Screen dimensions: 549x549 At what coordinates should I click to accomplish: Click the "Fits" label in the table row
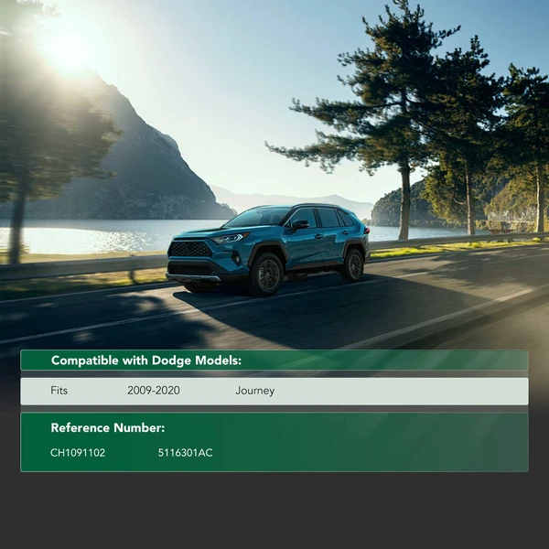pyautogui.click(x=59, y=391)
